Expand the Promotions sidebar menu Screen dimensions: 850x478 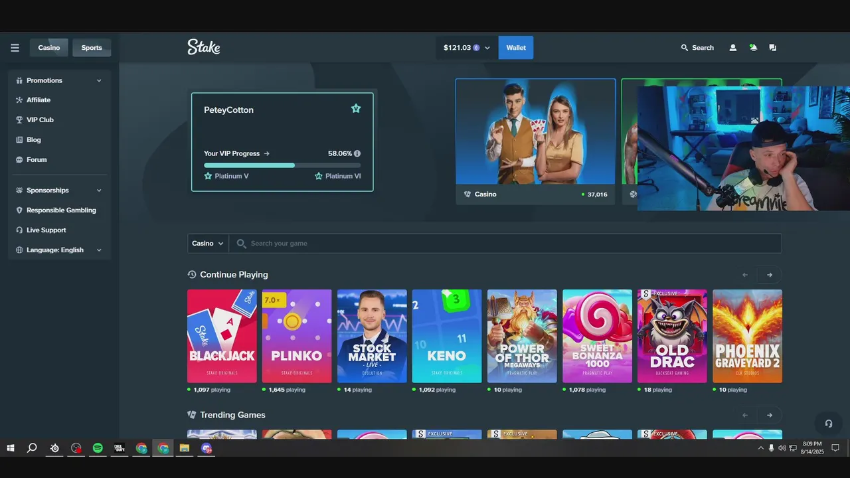point(59,80)
